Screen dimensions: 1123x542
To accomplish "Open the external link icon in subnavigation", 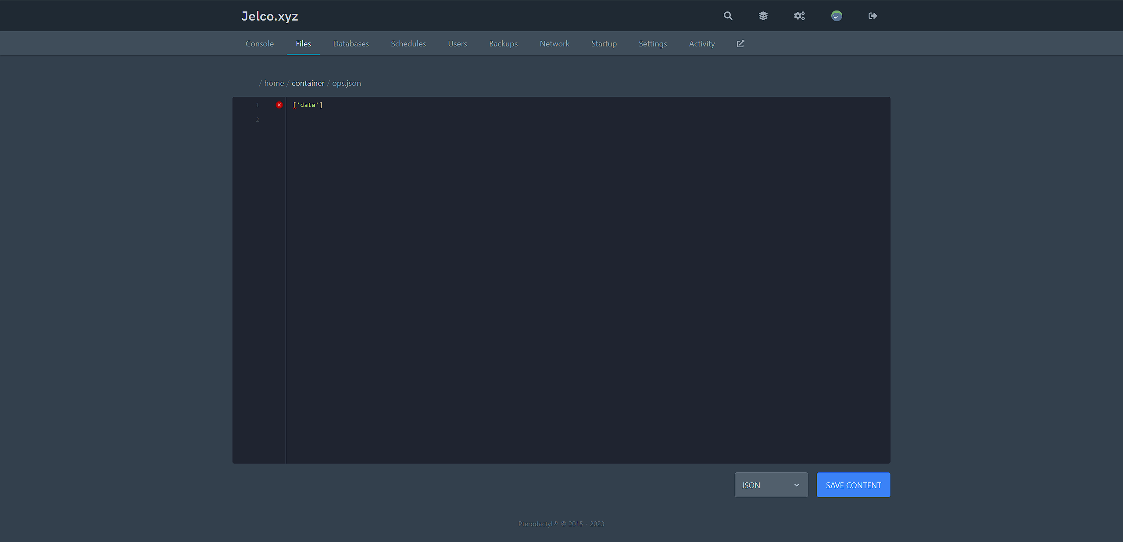I will point(740,43).
